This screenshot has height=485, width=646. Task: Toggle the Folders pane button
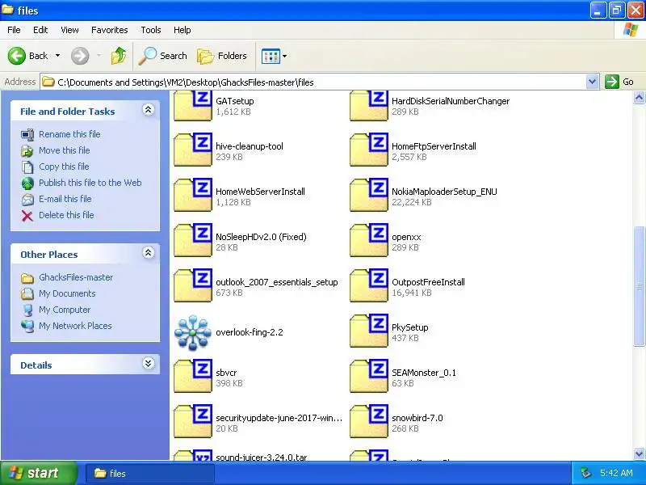(x=221, y=56)
